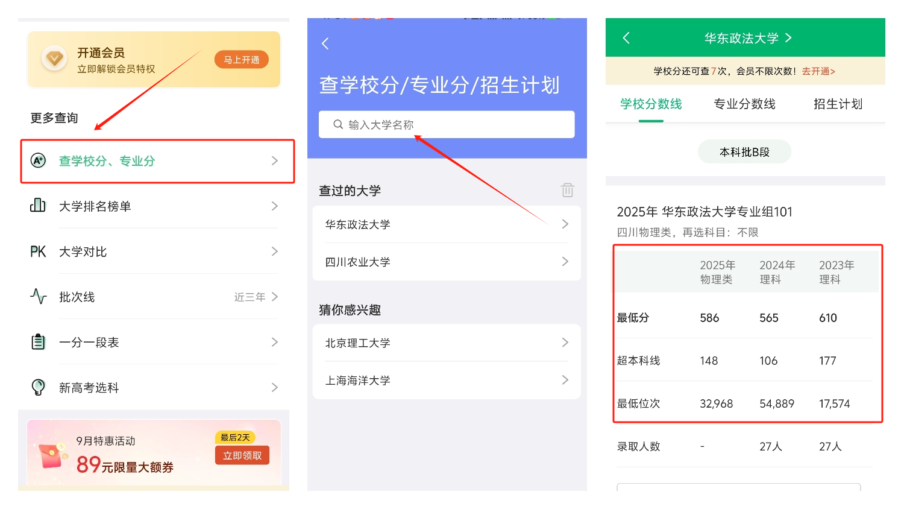Tap back arrow in green 华东政法大学 header

[626, 38]
